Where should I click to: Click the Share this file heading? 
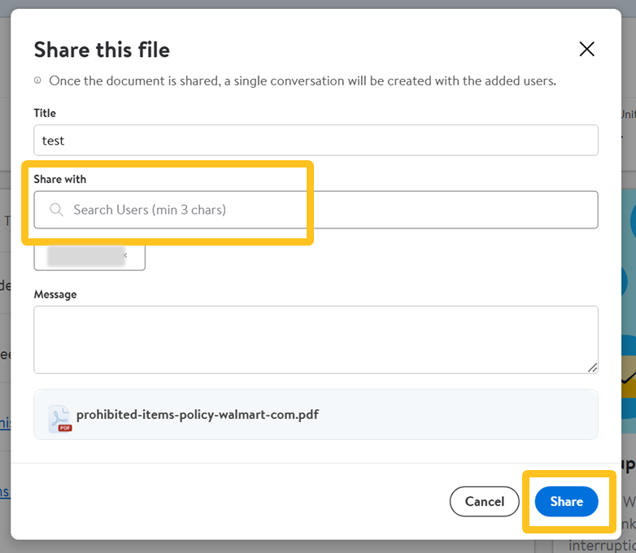click(x=102, y=50)
